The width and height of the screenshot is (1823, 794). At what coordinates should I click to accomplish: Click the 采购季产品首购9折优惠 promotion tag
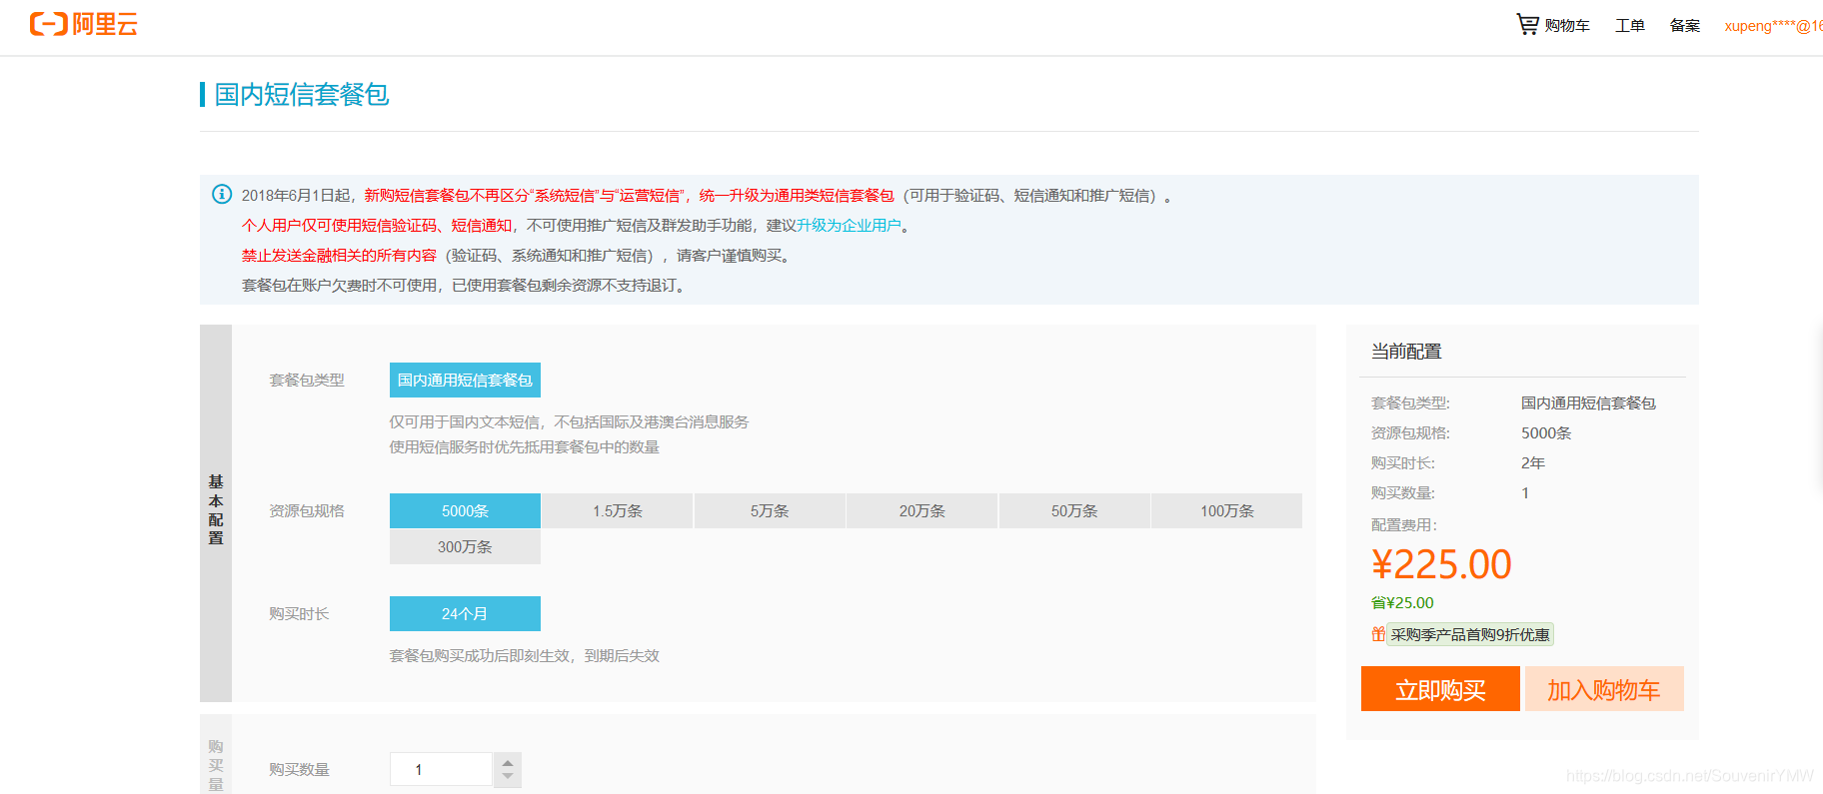point(1470,634)
